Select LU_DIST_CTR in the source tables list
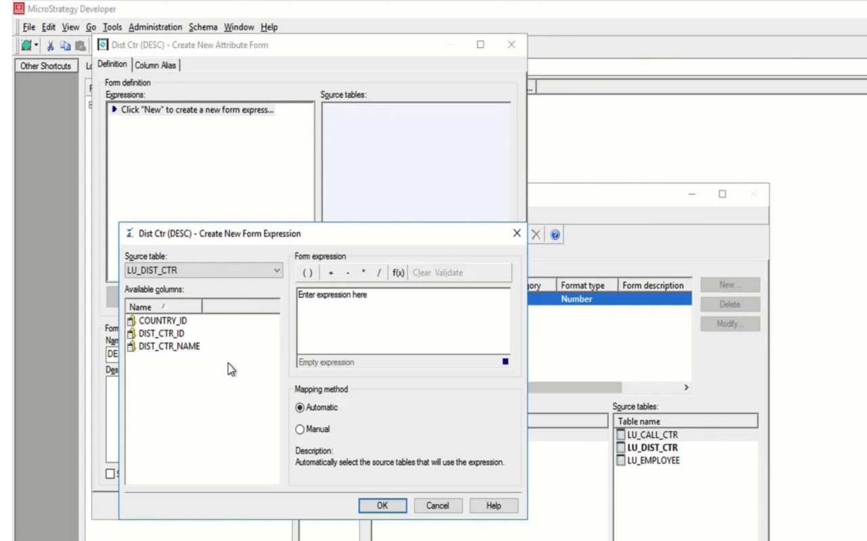 [652, 448]
